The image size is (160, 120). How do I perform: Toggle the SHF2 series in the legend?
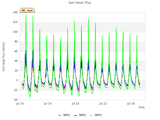pos(80,115)
